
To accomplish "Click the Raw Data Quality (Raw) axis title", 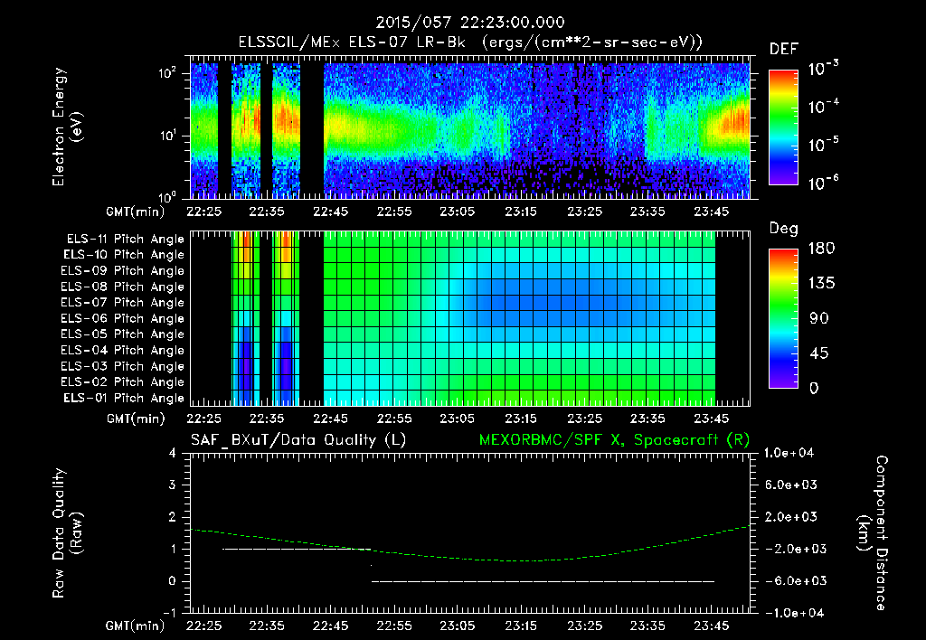I will (x=67, y=533).
